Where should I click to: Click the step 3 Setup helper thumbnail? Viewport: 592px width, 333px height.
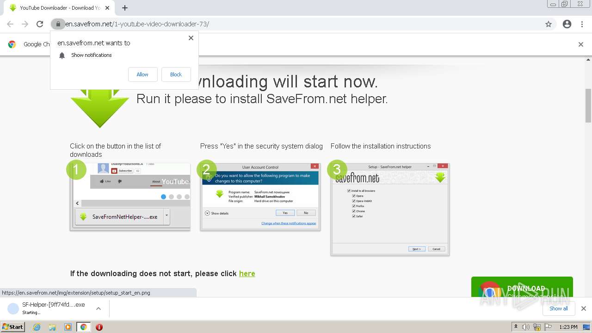coord(390,209)
